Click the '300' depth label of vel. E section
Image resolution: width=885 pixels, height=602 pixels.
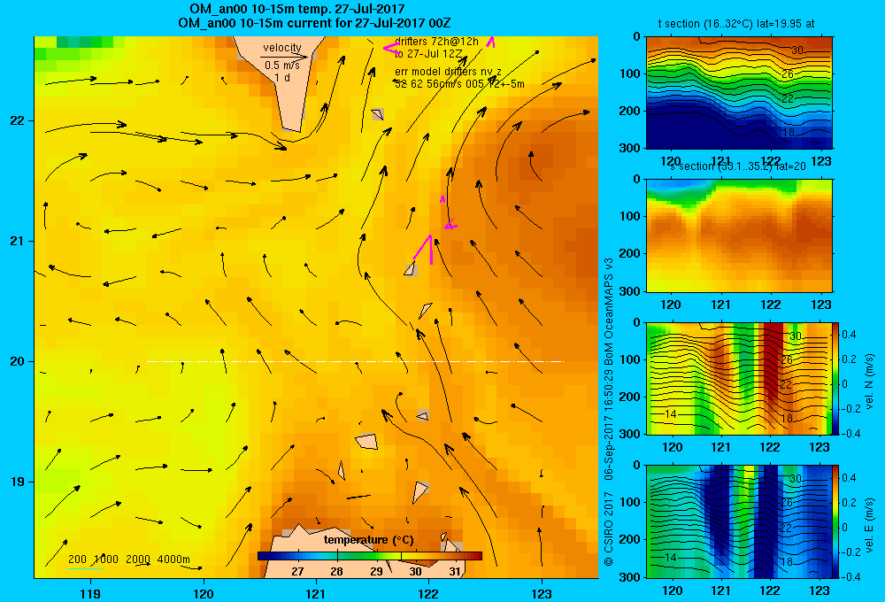[x=631, y=577]
